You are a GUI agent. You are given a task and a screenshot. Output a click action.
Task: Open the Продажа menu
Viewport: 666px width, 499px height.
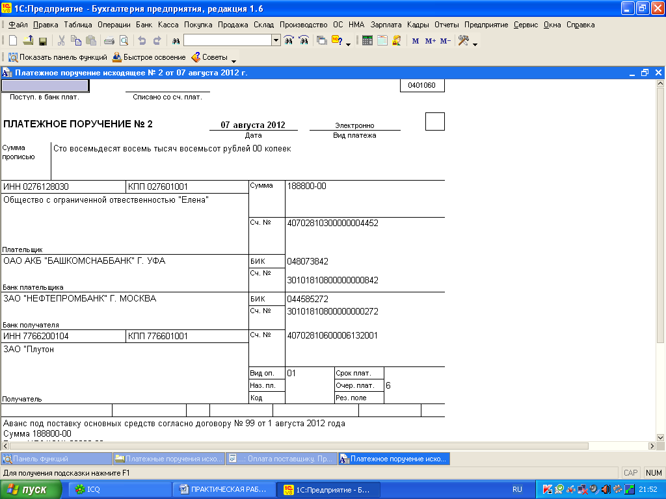[x=233, y=25]
